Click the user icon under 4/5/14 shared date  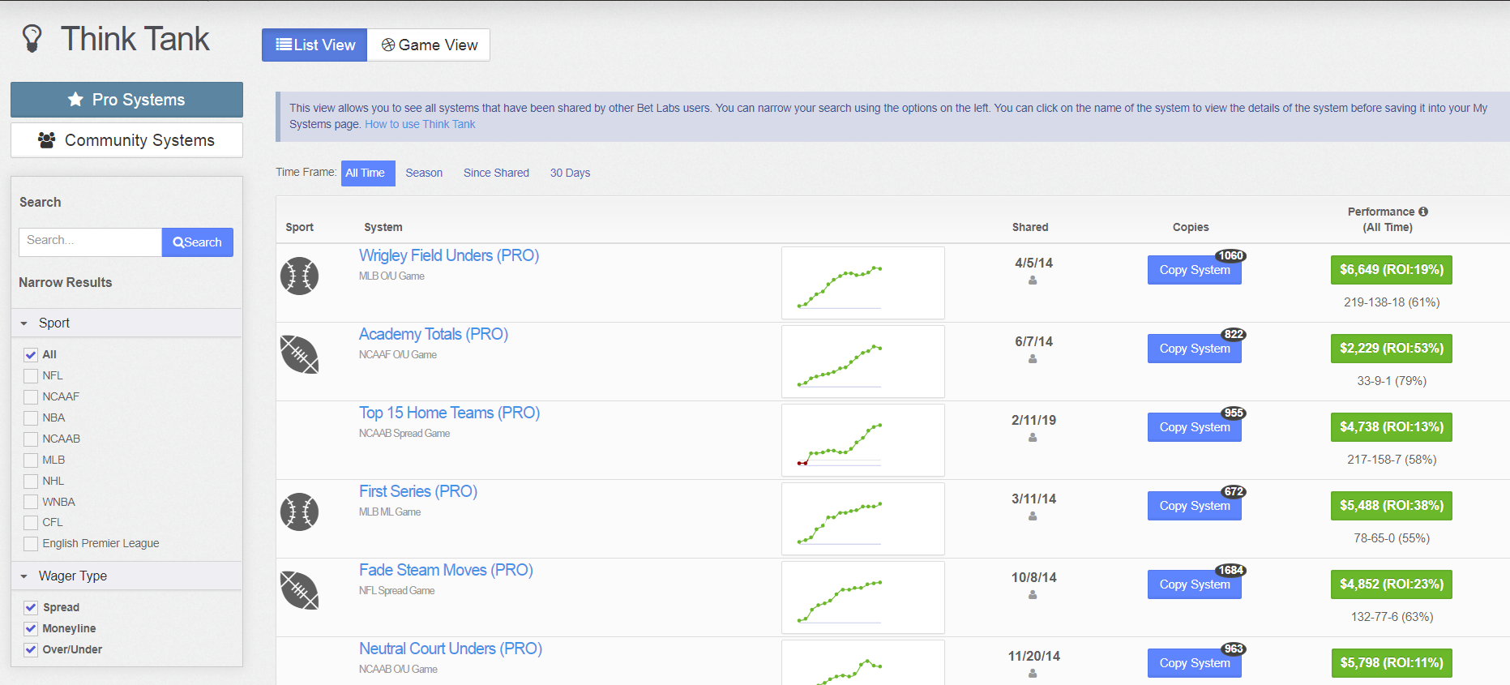coord(1033,280)
